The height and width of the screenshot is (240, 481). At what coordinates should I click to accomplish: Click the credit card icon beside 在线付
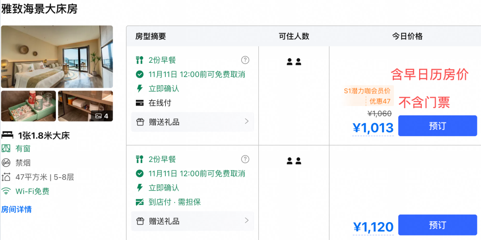pos(139,103)
